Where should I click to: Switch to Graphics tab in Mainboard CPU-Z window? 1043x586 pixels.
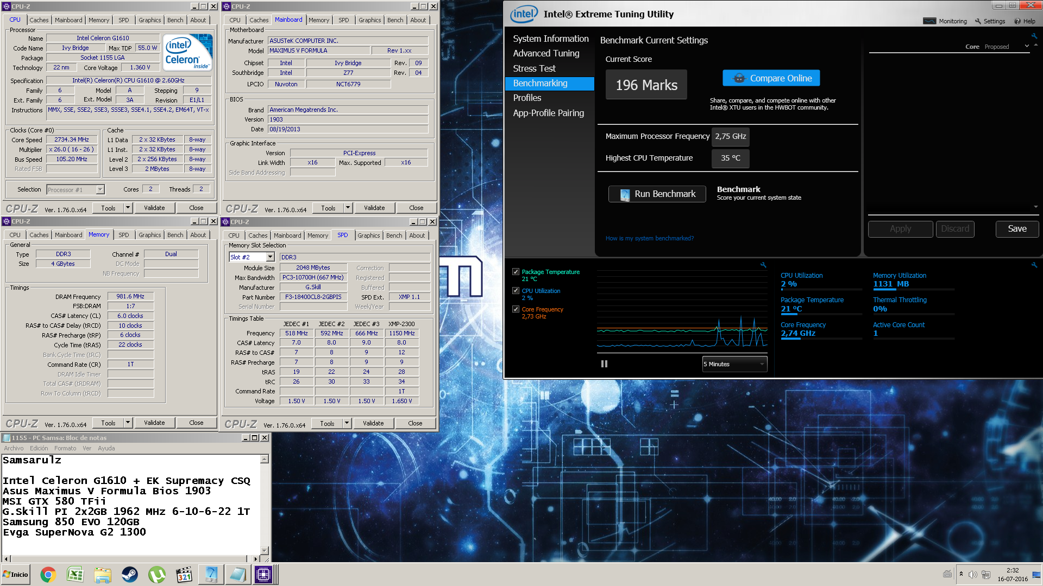(370, 20)
